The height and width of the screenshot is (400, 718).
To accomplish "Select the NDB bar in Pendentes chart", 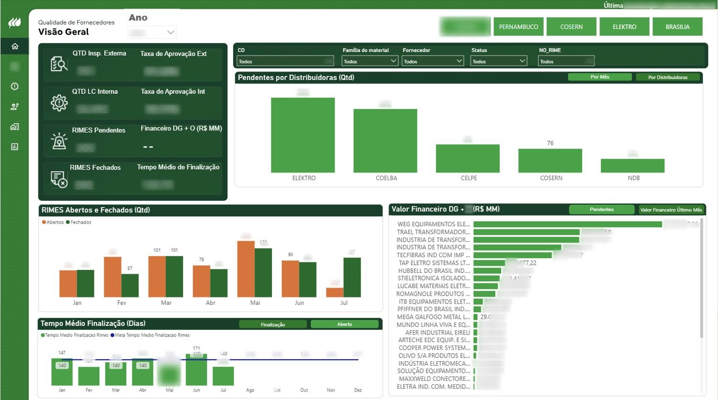I will click(x=633, y=166).
